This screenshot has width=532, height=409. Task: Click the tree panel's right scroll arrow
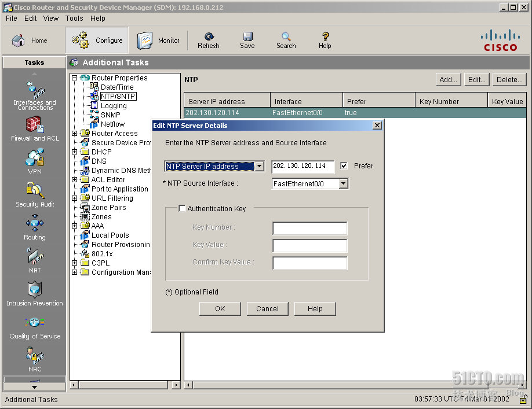pyautogui.click(x=176, y=385)
